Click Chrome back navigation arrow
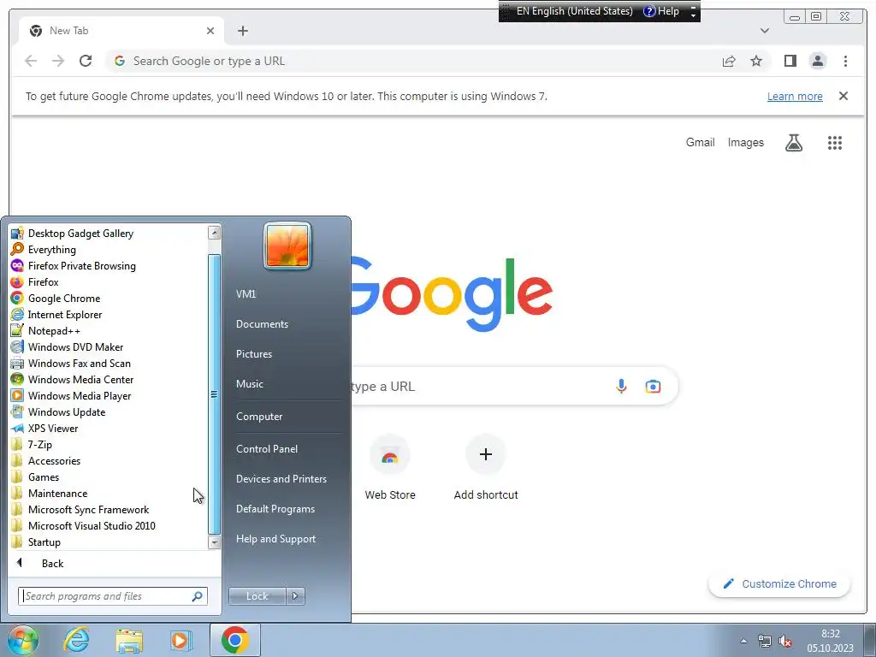 (x=31, y=61)
